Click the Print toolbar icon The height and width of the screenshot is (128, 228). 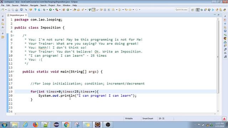tap(17, 10)
